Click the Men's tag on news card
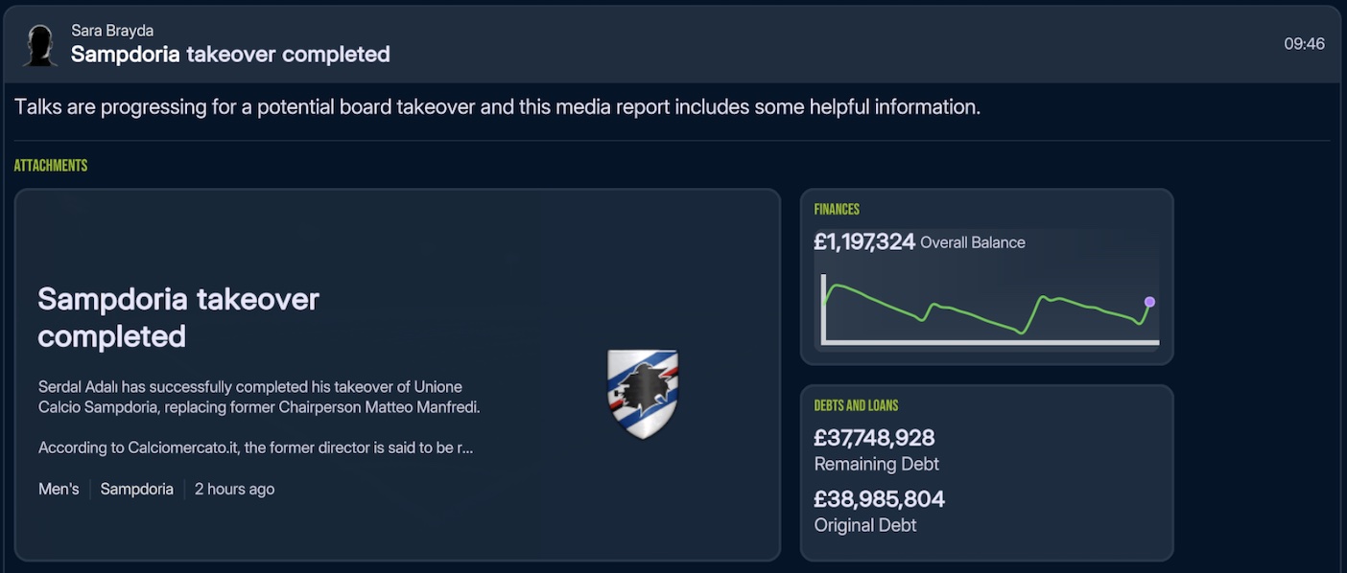The image size is (1347, 573). (59, 489)
